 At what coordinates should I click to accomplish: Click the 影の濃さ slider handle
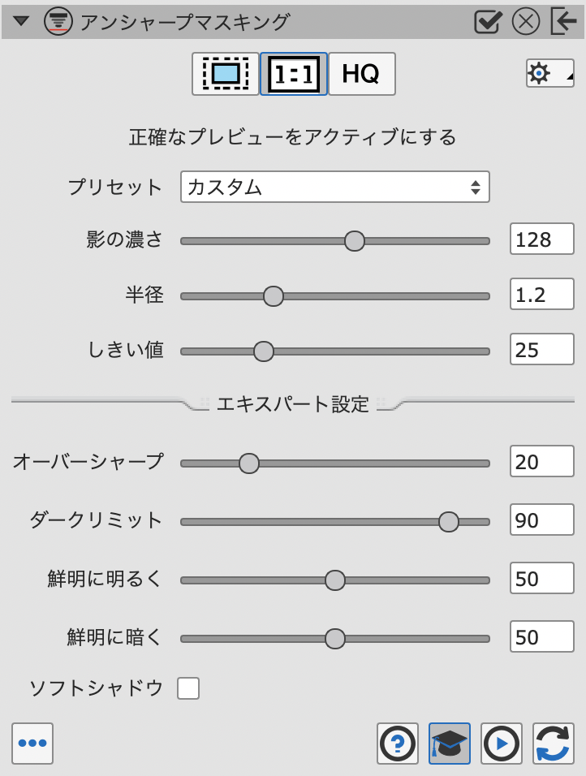355,241
